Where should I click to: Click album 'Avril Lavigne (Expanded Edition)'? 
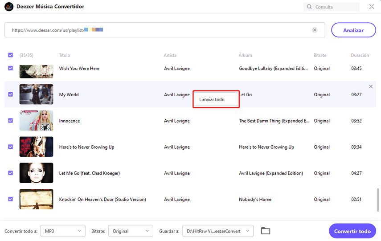point(271,173)
